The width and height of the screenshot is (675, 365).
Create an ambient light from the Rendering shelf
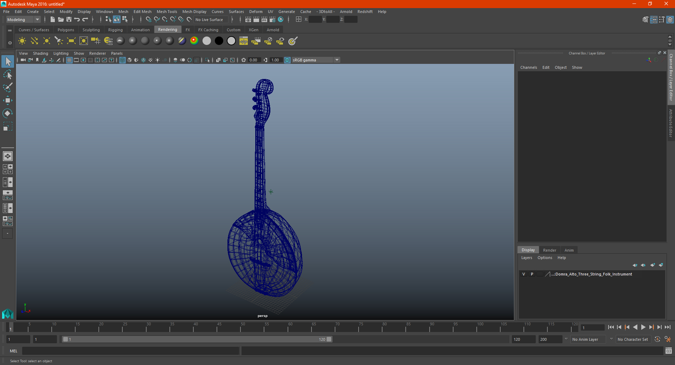[x=22, y=41]
